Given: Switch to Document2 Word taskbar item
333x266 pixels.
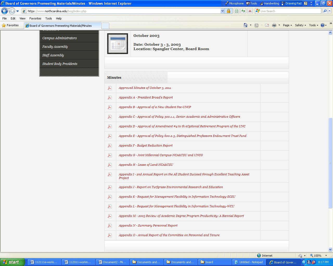Looking at the screenshot, I should [x=113, y=262].
